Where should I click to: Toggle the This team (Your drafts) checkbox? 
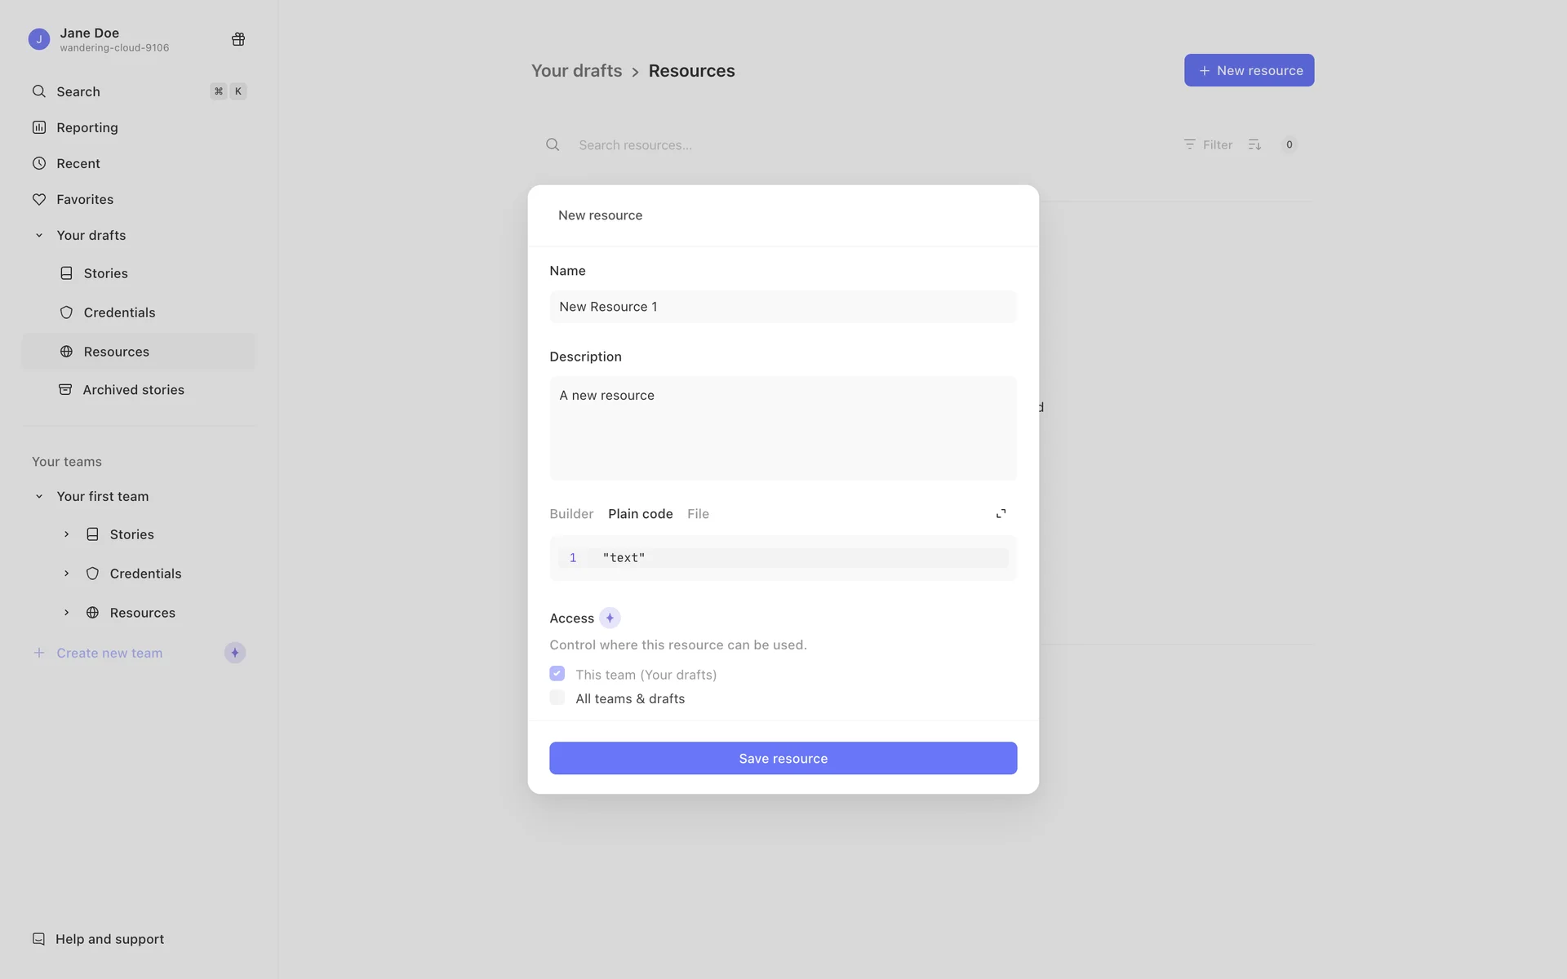pyautogui.click(x=557, y=674)
